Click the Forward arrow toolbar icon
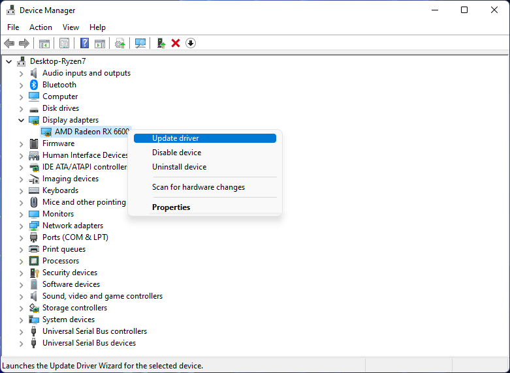 pyautogui.click(x=24, y=43)
